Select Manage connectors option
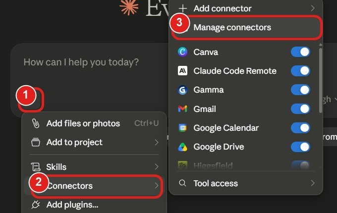The height and width of the screenshot is (213, 337). 246,27
